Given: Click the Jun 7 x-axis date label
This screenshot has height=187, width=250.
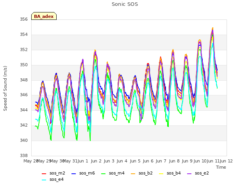Looking at the screenshot, I should tap(161, 161).
